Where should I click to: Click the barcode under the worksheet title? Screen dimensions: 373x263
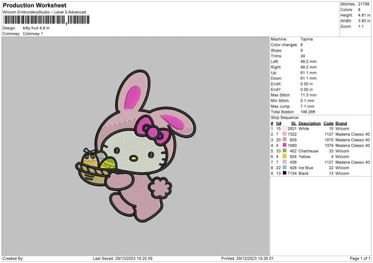(47, 20)
